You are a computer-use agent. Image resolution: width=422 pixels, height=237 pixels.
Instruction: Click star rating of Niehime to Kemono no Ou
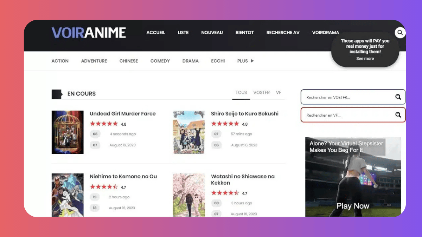pyautogui.click(x=104, y=187)
